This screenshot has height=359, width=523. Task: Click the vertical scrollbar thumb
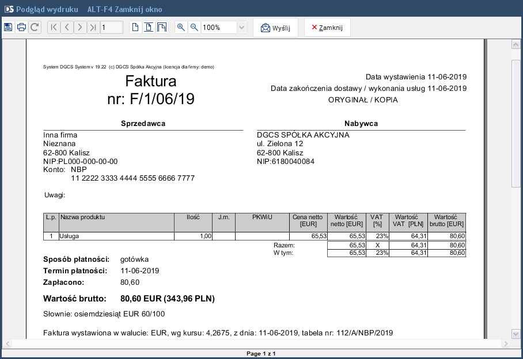point(516,123)
